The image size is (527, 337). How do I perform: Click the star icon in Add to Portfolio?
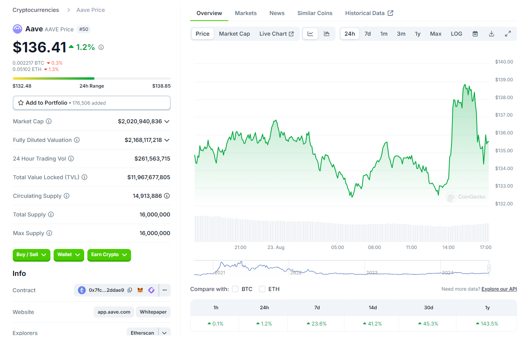[21, 103]
